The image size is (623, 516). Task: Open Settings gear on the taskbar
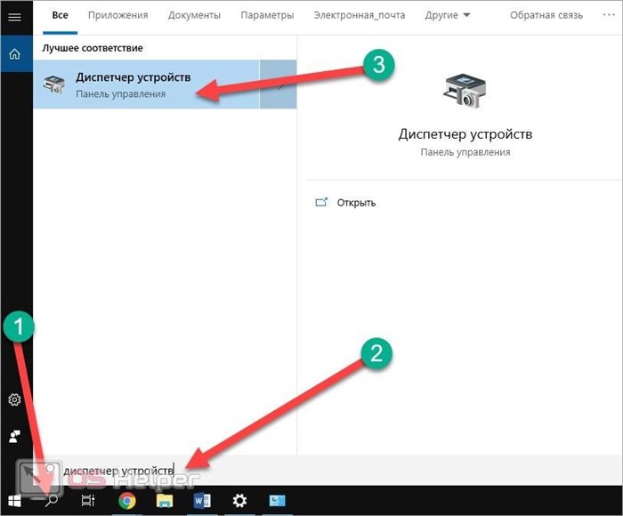[x=239, y=501]
